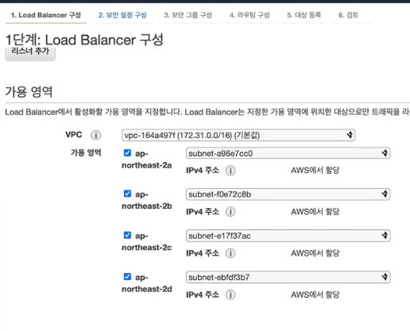Go to the 6. 검토 tab
The height and width of the screenshot is (331, 410).
tap(349, 15)
